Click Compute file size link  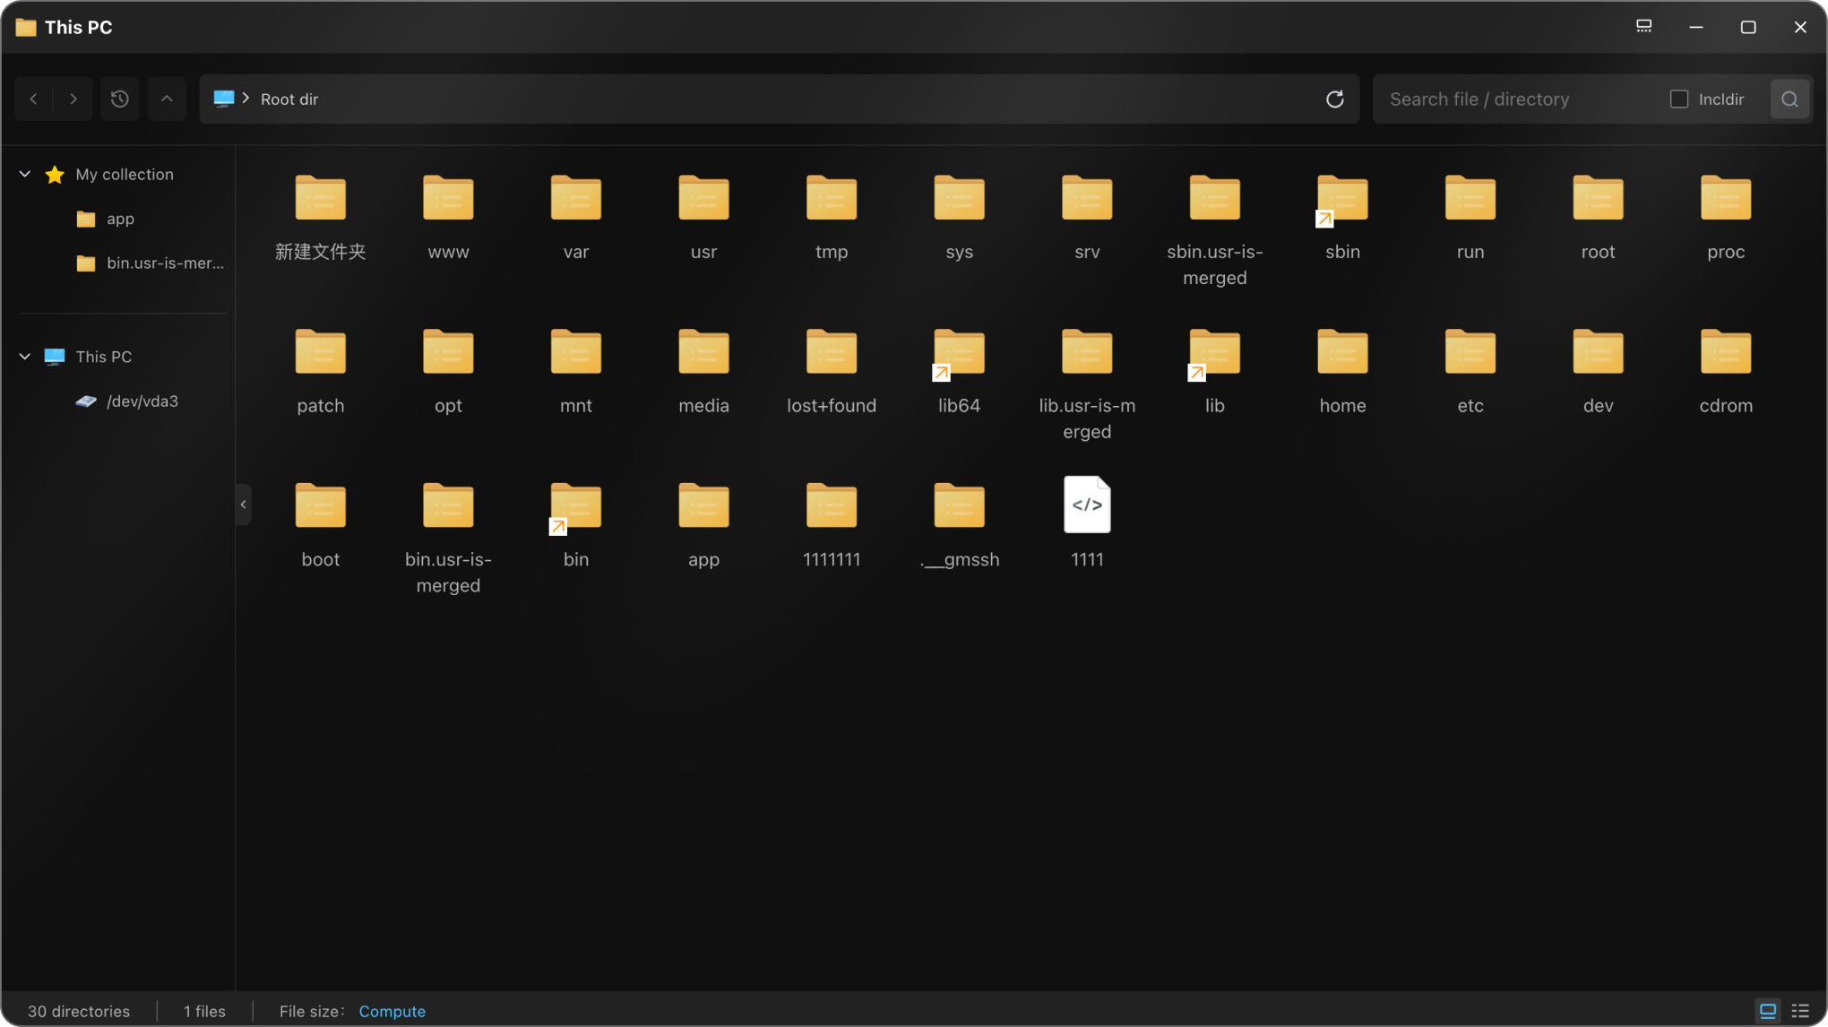[x=392, y=1011]
